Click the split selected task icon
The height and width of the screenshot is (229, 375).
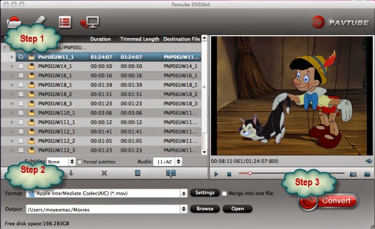171,173
